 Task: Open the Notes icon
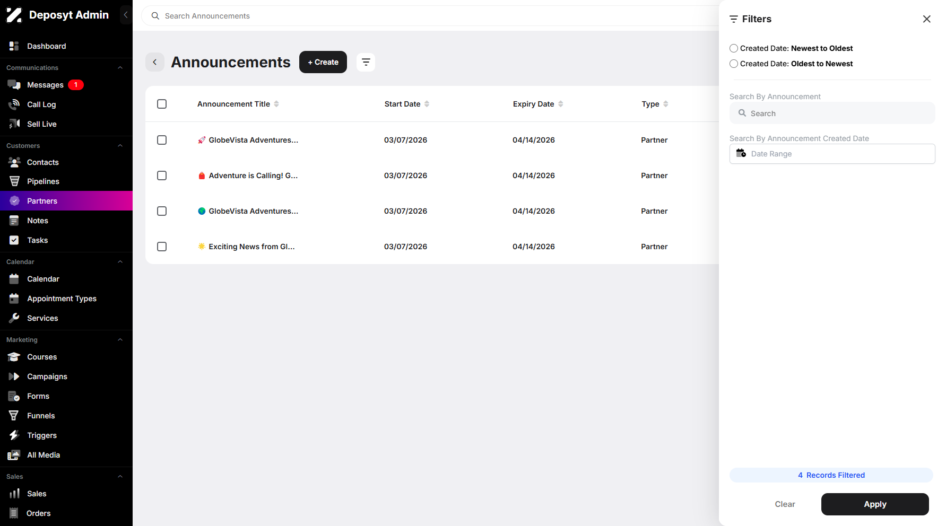pyautogui.click(x=14, y=221)
